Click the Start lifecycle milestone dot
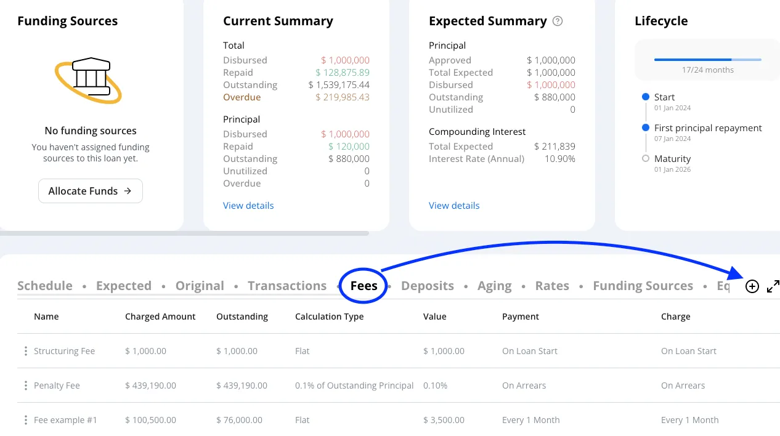780x436 pixels. pos(646,97)
